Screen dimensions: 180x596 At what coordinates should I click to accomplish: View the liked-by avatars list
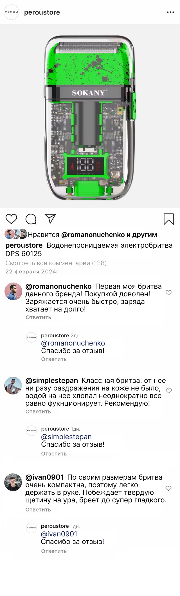pyautogui.click(x=16, y=234)
